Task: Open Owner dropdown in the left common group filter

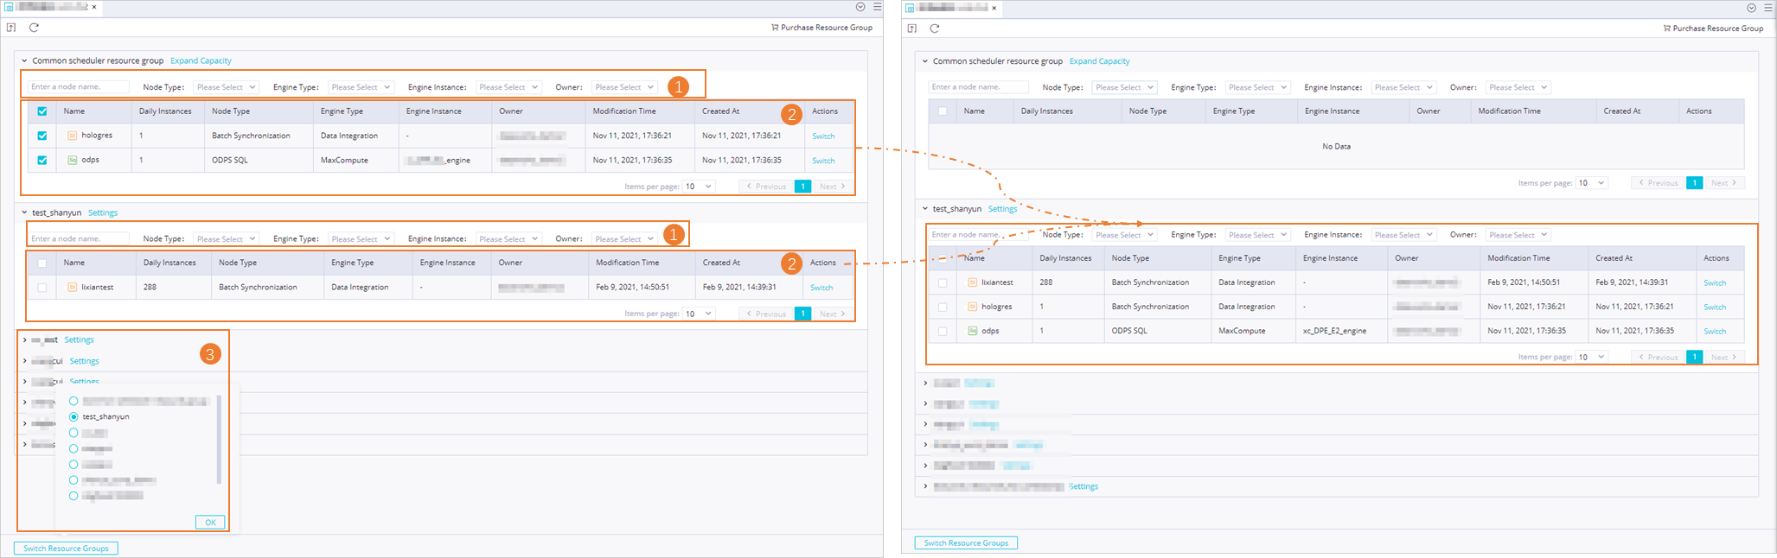Action: (x=624, y=87)
